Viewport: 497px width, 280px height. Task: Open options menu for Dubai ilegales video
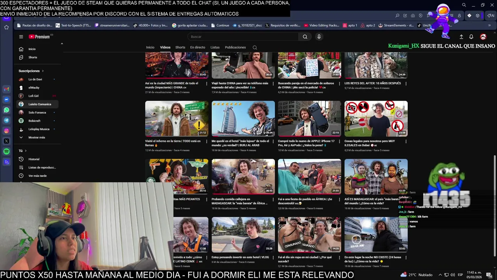click(x=406, y=141)
